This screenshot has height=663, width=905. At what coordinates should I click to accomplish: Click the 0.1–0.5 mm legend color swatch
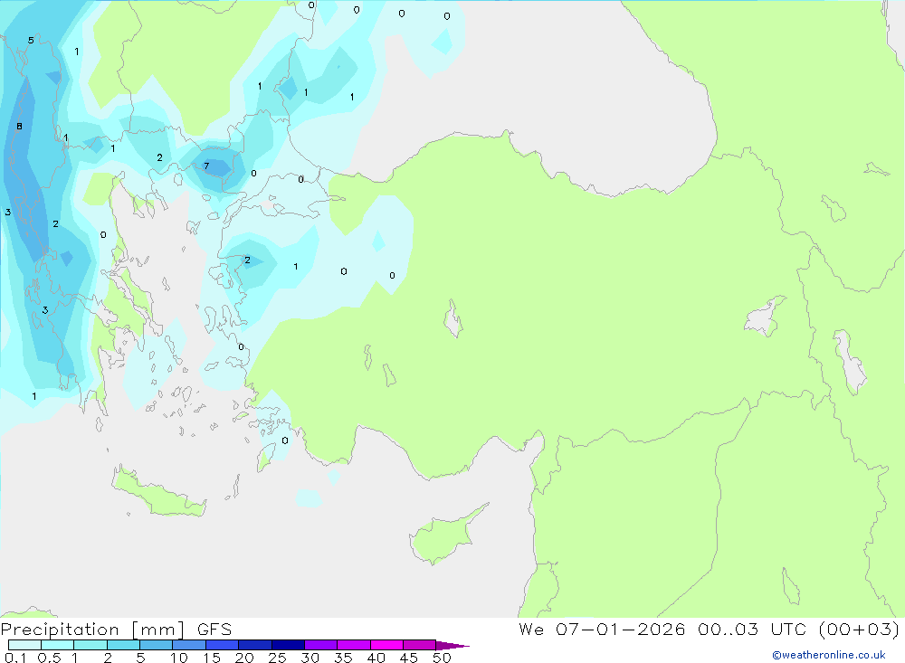(x=24, y=645)
